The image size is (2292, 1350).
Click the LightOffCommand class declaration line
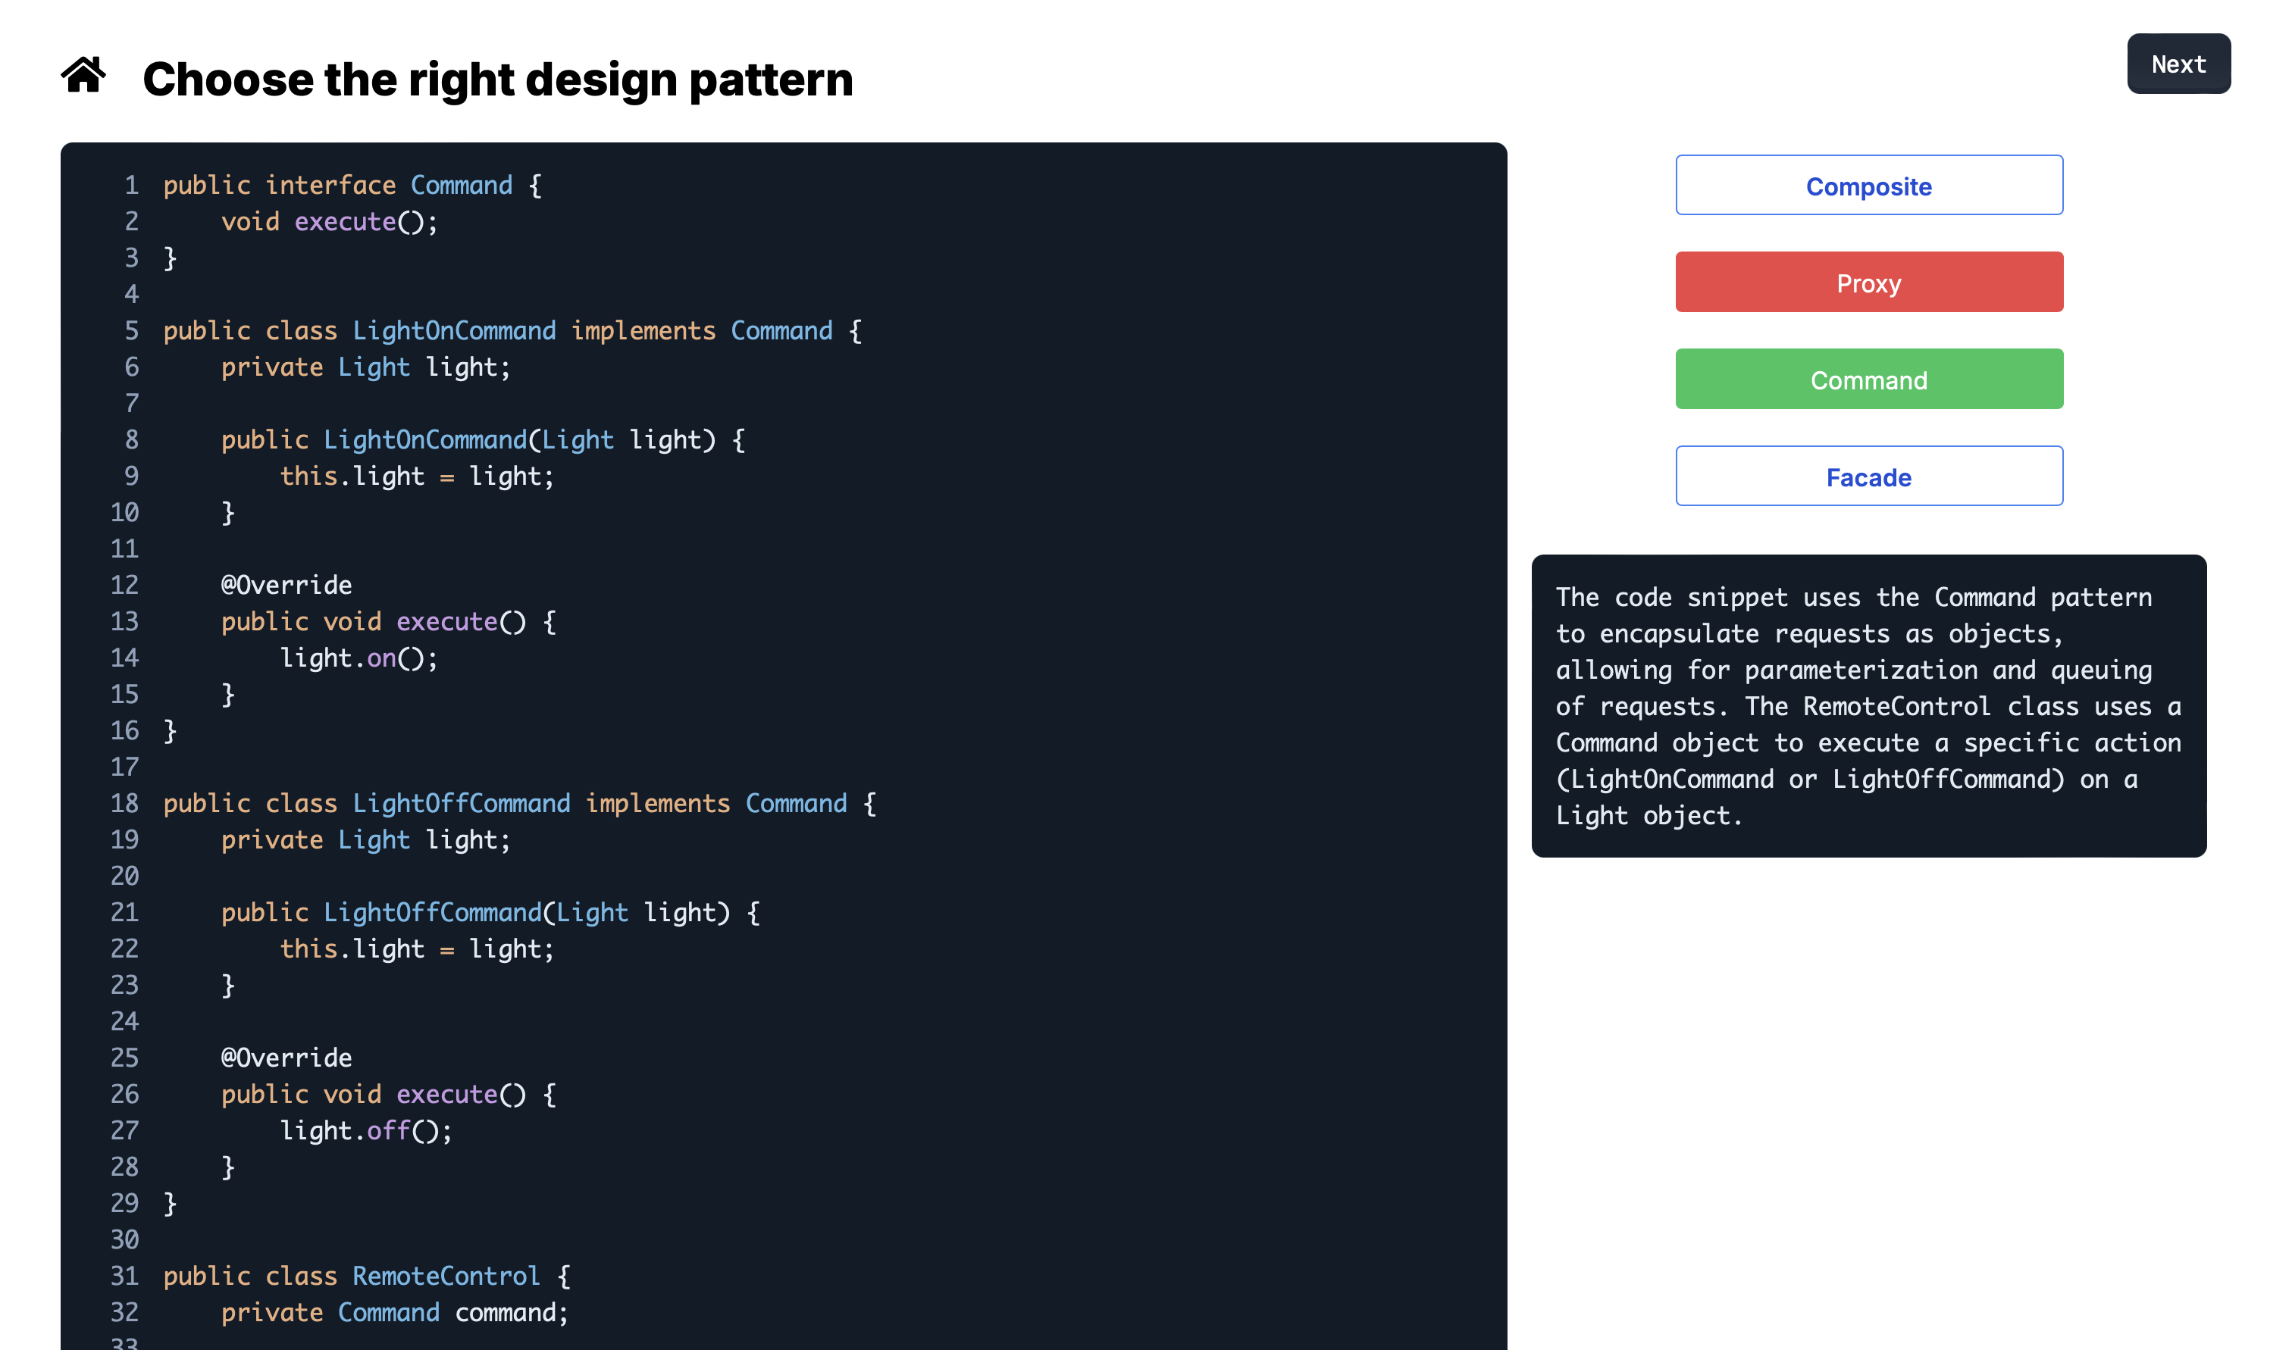tap(518, 803)
